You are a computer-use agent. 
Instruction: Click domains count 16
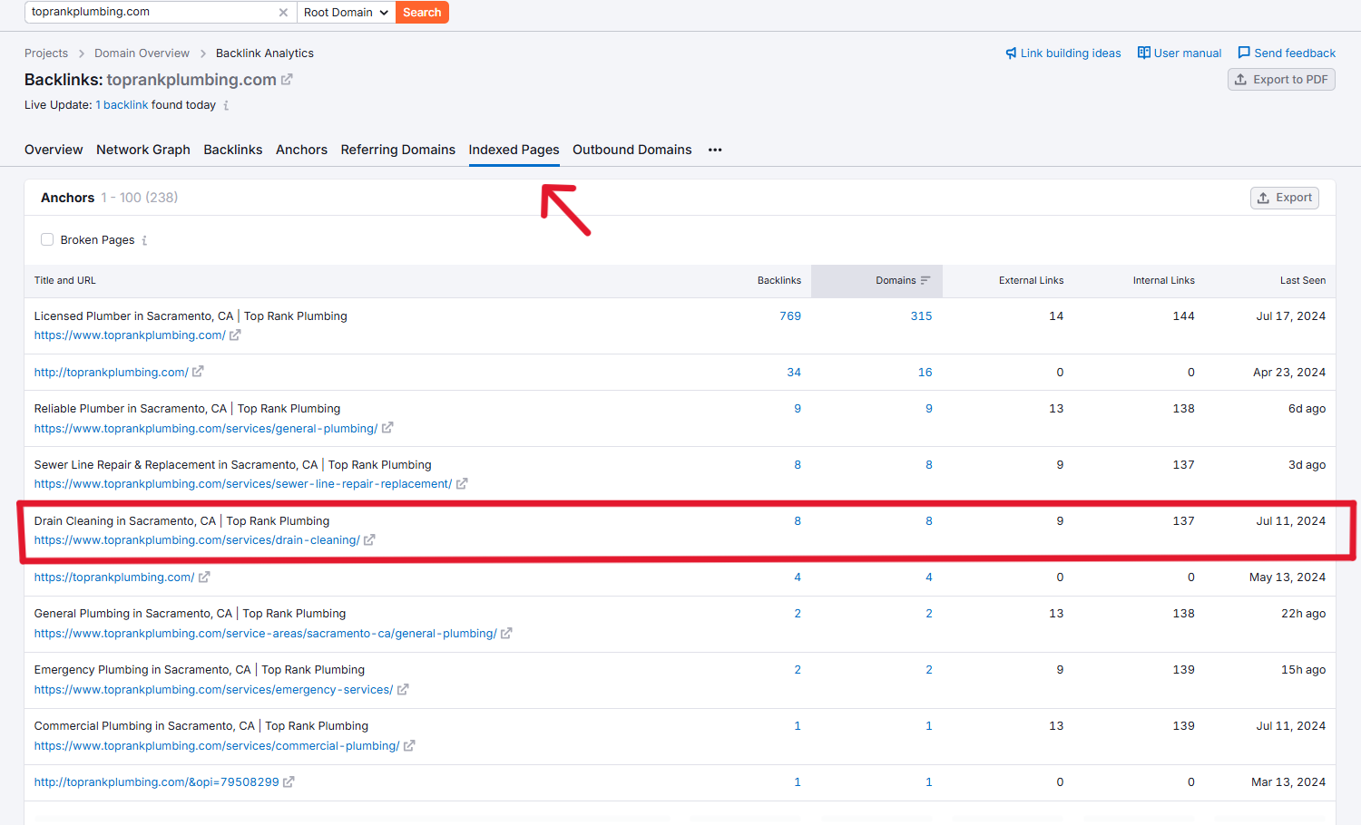(925, 373)
